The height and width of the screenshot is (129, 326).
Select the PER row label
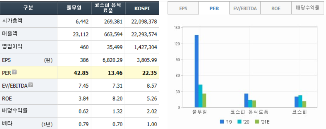(x=7, y=73)
